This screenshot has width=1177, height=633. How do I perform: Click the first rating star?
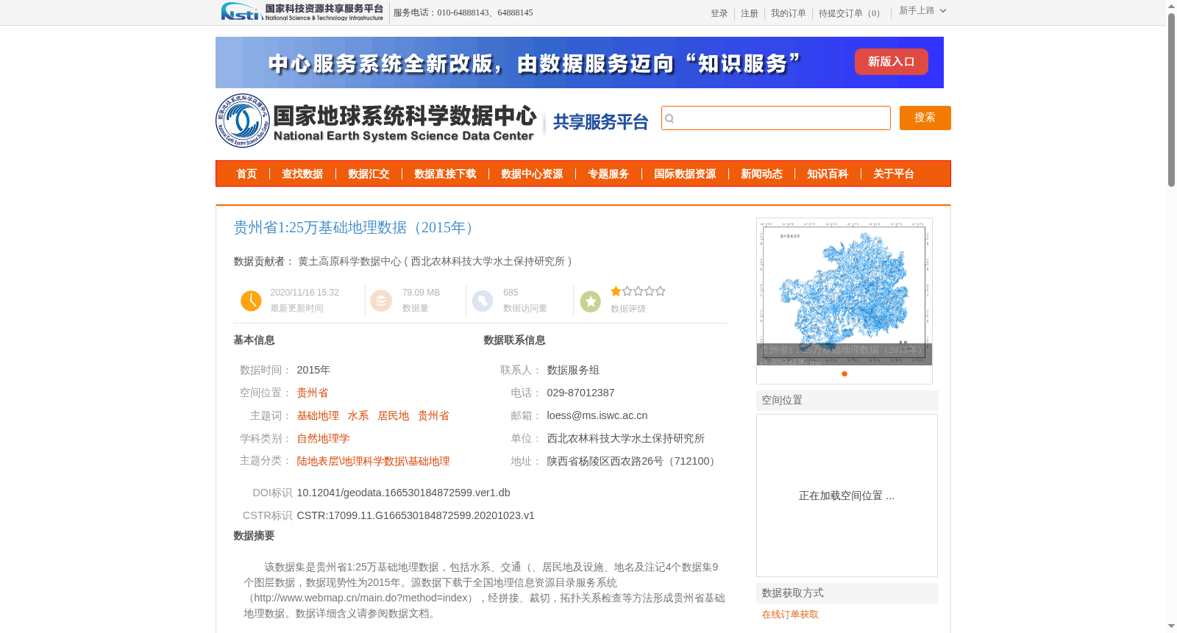(616, 291)
